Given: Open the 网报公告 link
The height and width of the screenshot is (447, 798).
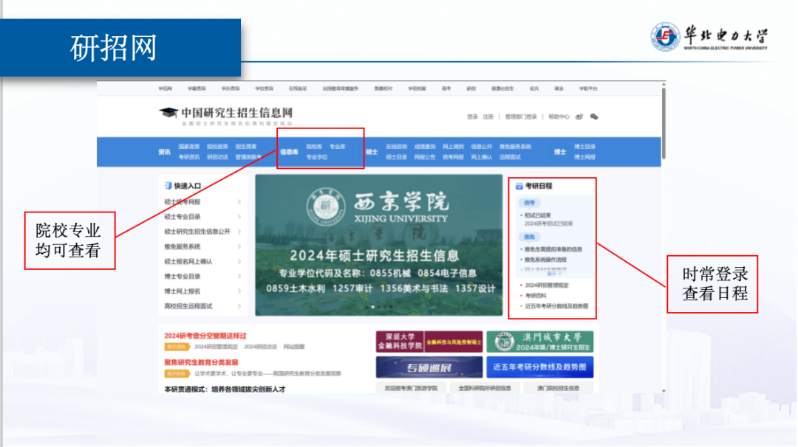Looking at the screenshot, I should tap(425, 157).
